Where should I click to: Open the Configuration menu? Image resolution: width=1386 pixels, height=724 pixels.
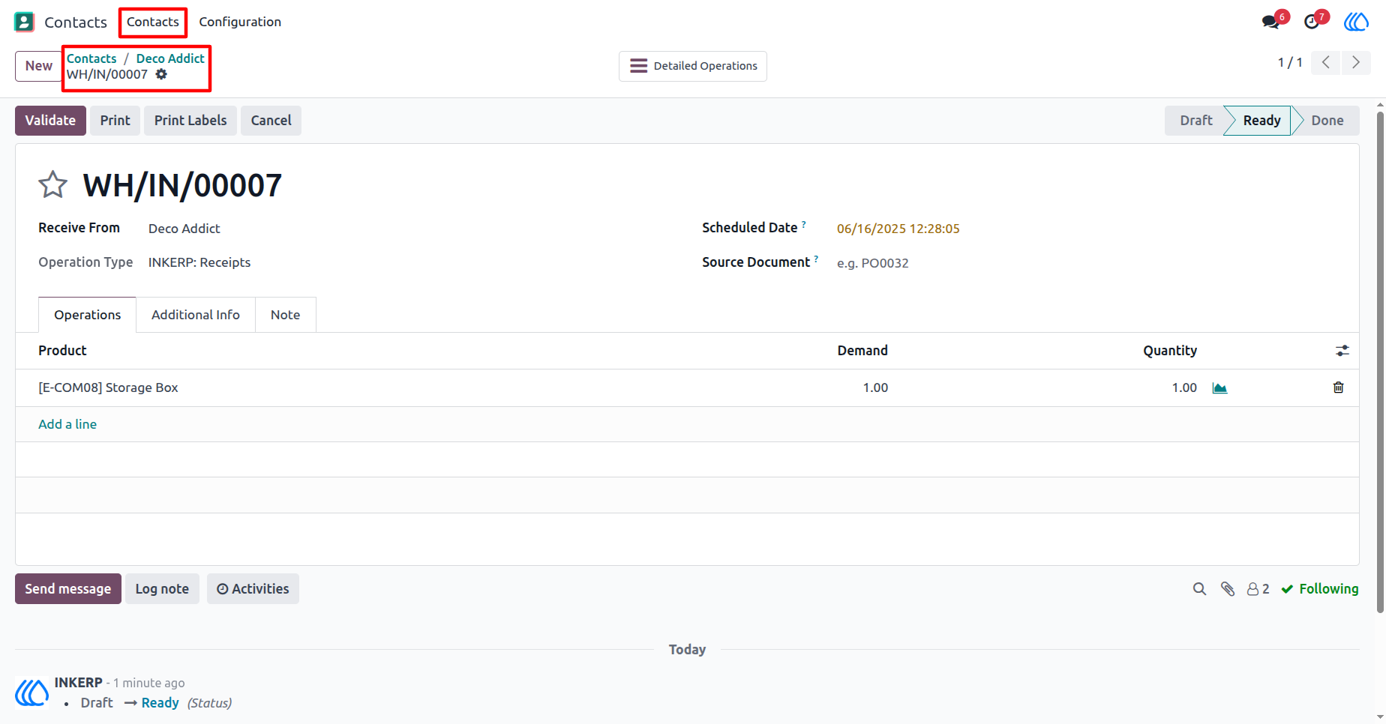[x=240, y=22]
